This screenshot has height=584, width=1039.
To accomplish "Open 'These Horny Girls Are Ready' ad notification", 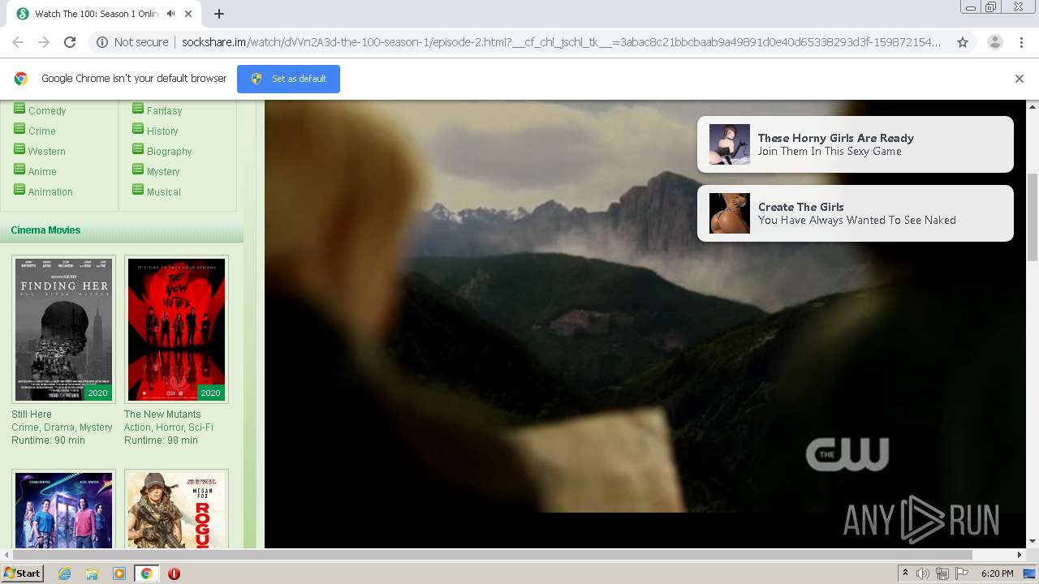I will click(x=855, y=144).
